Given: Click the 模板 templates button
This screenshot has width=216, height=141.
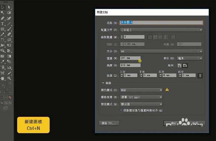Looking at the screenshot, I should pos(109,123).
